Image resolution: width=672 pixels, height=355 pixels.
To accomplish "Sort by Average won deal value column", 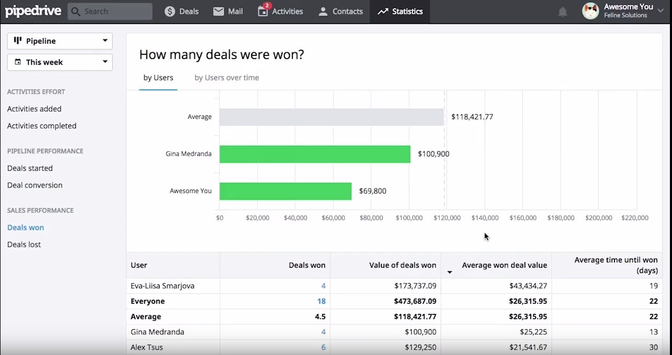I will 504,265.
